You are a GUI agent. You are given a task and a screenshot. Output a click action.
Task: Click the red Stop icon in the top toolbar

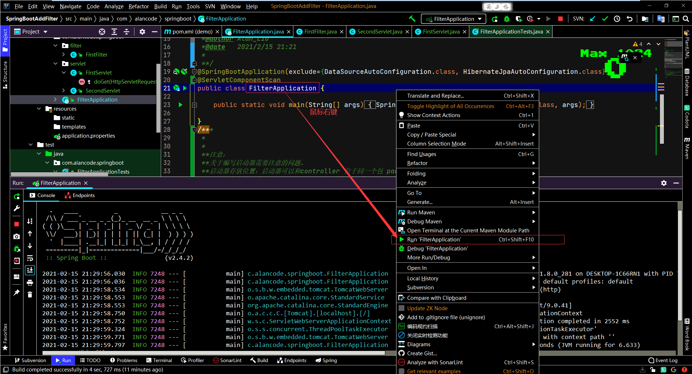pyautogui.click(x=560, y=19)
